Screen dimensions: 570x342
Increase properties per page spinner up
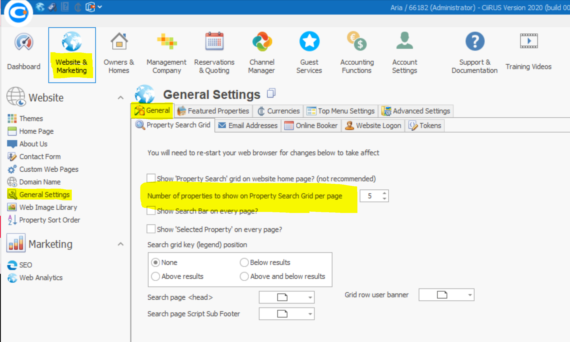tap(384, 193)
